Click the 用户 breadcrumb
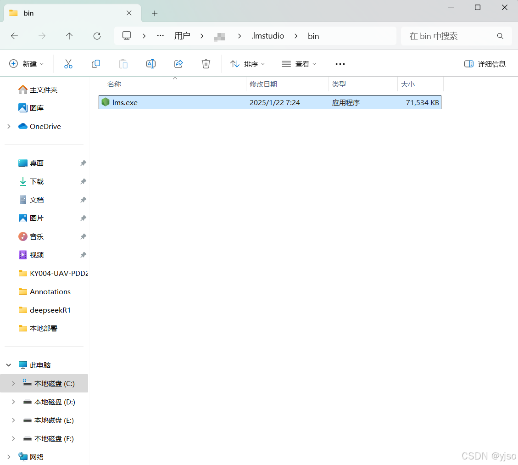Screen dimensions: 518x465 tap(182, 36)
